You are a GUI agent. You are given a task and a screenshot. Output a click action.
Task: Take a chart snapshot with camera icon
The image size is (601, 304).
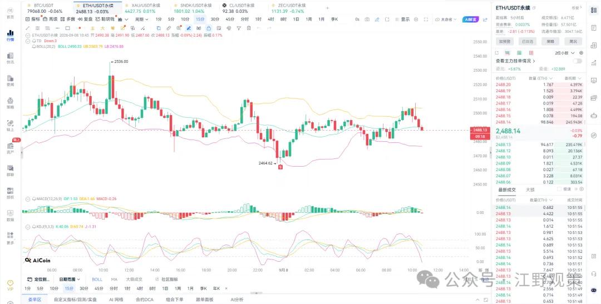[367, 19]
